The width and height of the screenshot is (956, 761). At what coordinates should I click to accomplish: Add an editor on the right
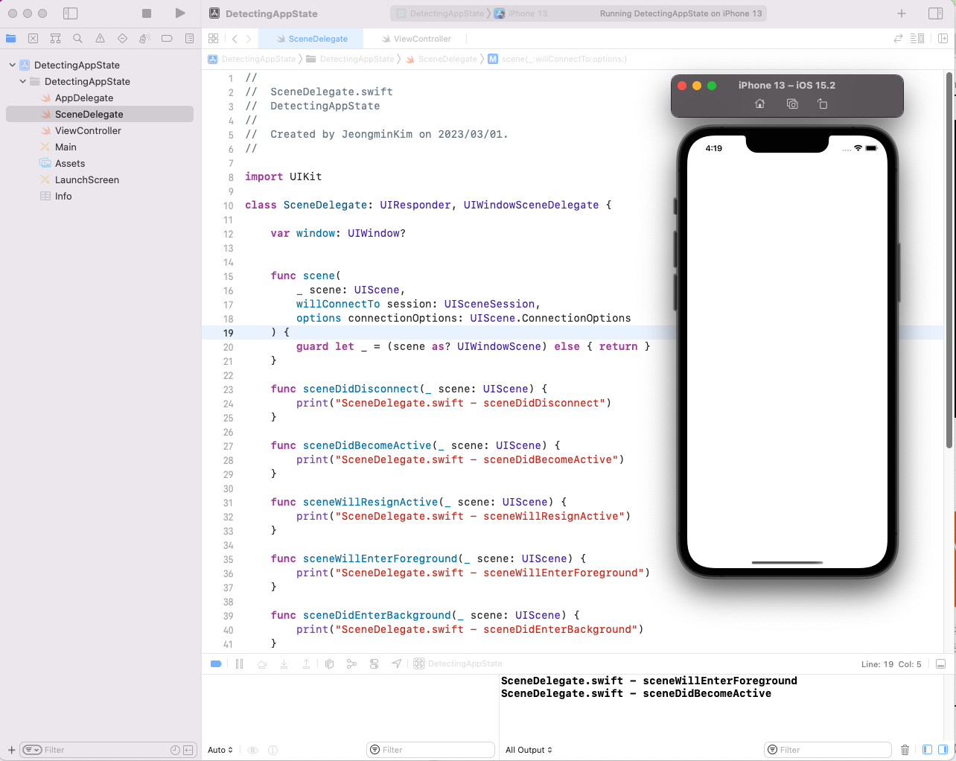point(943,39)
